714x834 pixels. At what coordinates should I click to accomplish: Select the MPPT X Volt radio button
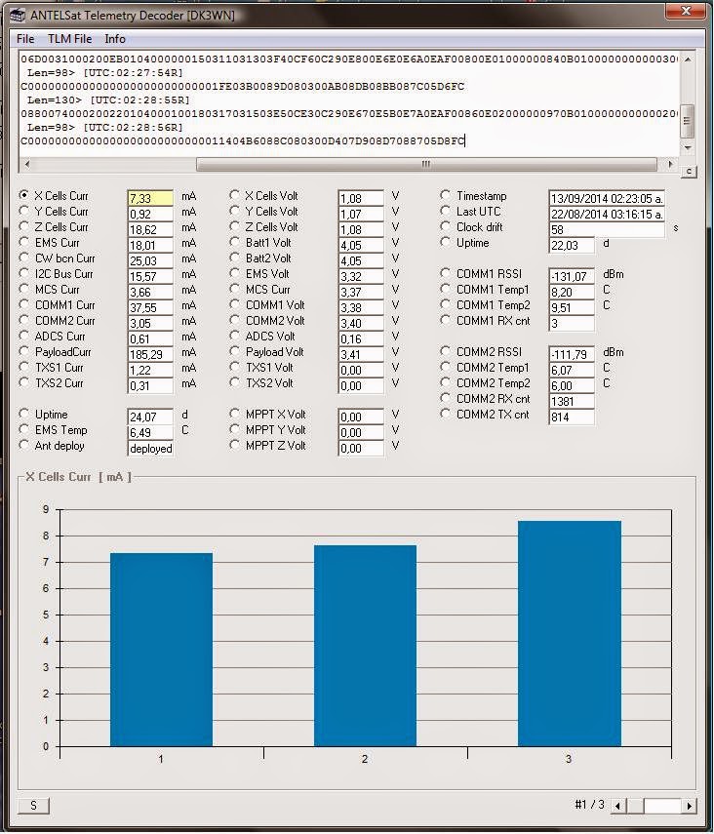(235, 414)
